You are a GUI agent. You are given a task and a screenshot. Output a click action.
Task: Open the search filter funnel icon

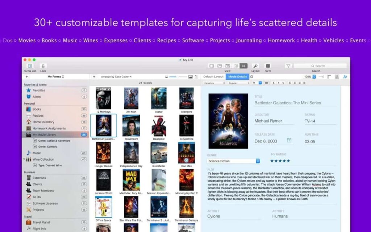pyautogui.click(x=288, y=66)
